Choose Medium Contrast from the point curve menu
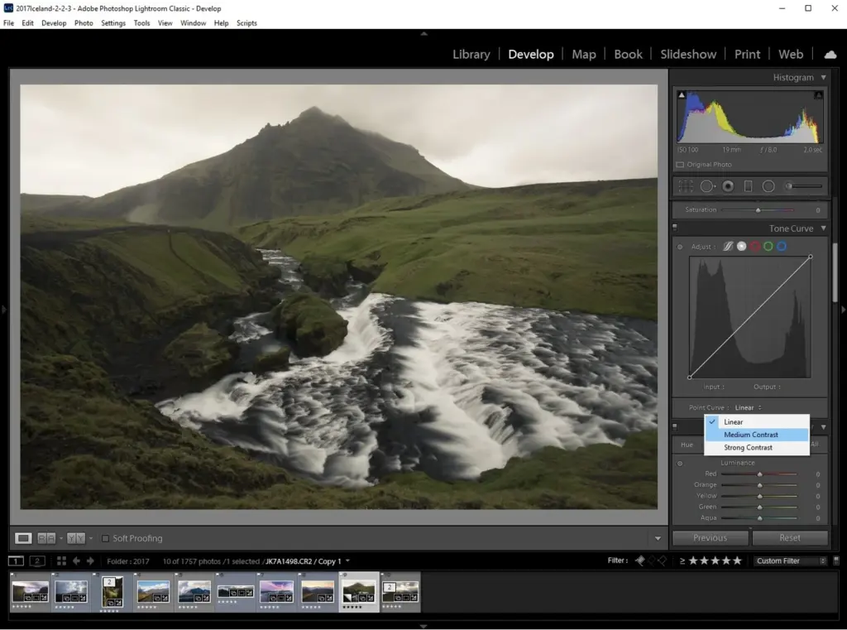Image resolution: width=847 pixels, height=630 pixels. point(751,435)
